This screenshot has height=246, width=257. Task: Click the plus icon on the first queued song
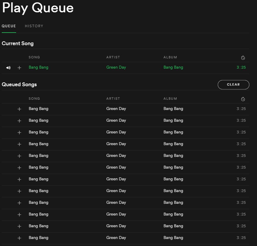point(19,109)
